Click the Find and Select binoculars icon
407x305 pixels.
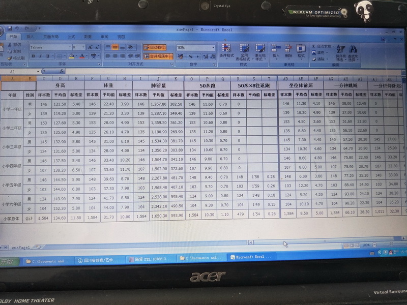353,51
